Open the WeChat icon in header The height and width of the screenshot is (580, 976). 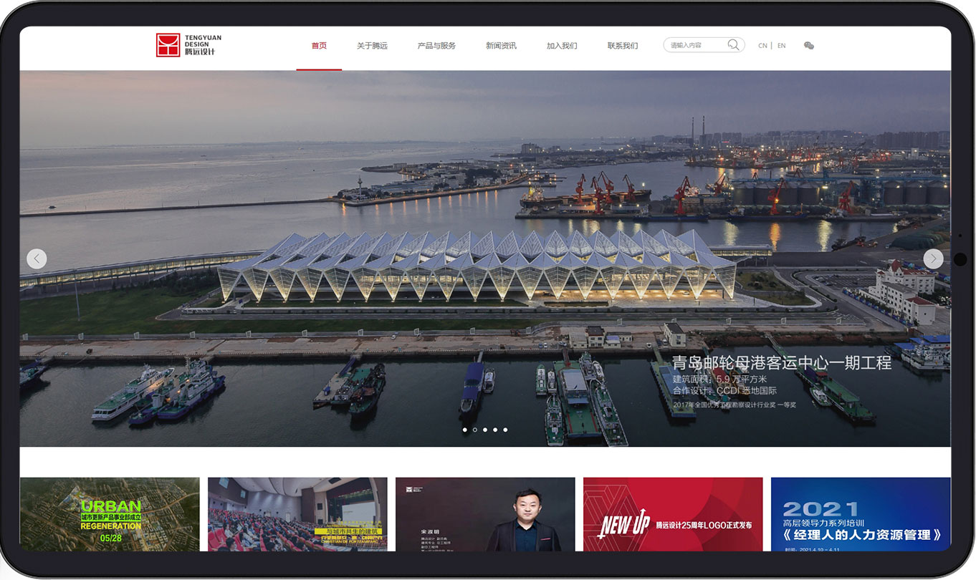(809, 45)
